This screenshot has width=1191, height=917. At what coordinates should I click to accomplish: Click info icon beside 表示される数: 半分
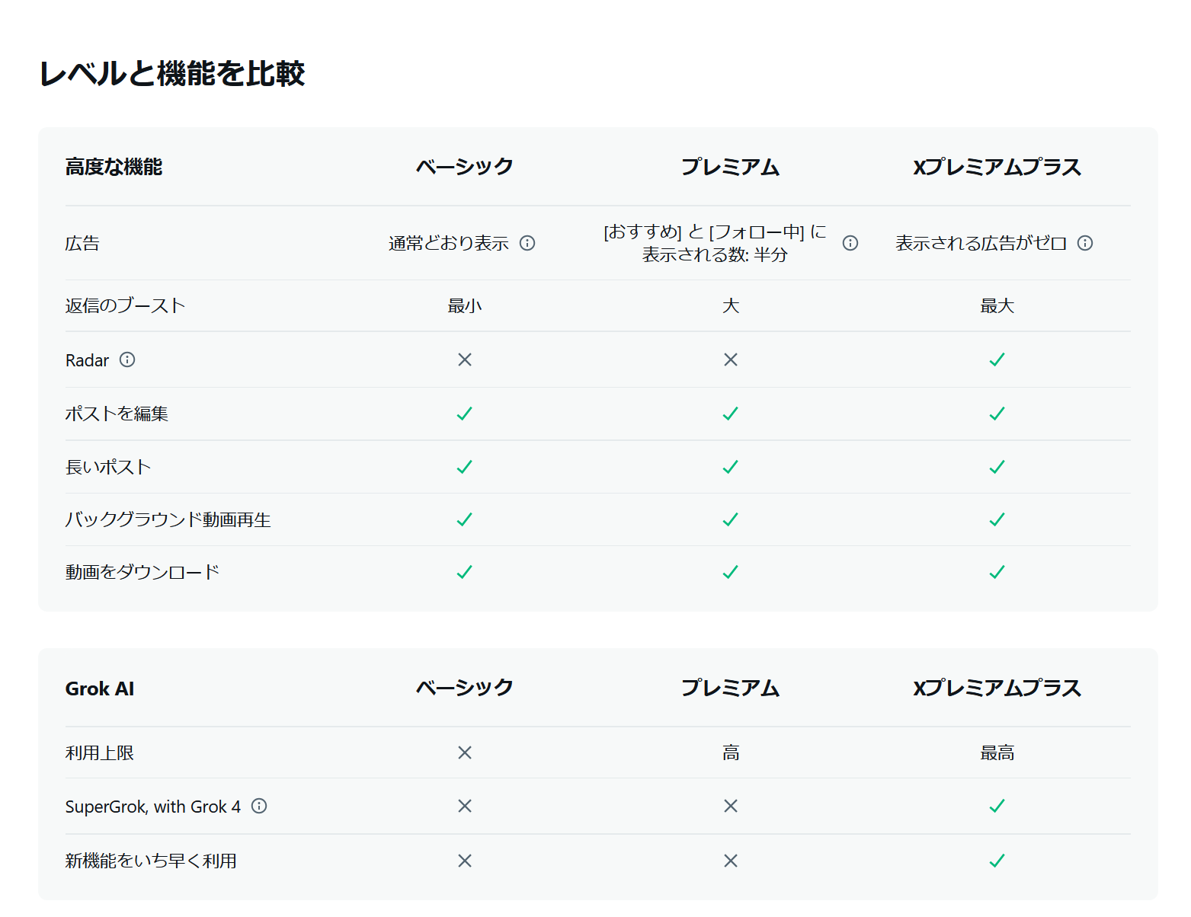click(850, 243)
